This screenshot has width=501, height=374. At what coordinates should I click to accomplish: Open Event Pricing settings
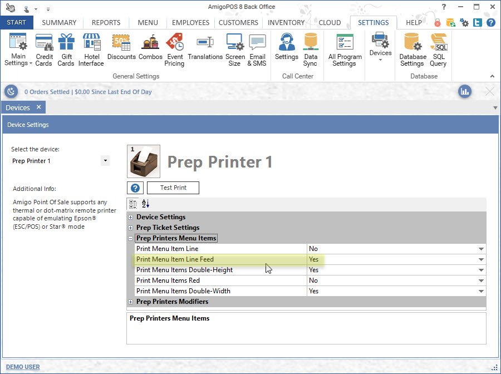coord(174,50)
